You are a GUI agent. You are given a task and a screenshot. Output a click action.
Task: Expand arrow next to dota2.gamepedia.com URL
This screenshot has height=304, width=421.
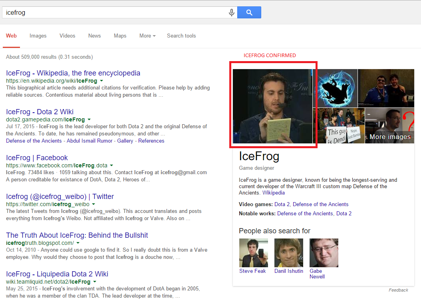point(89,119)
